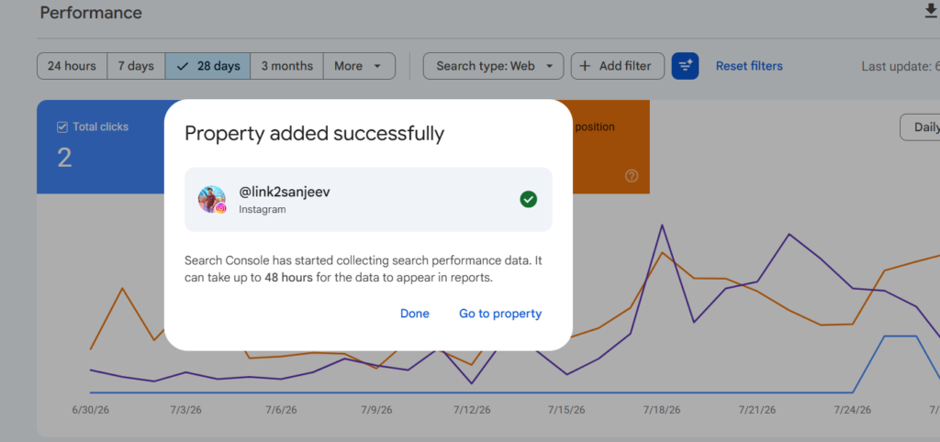940x442 pixels.
Task: Click the 7/15/26 axis date label
Action: coord(567,410)
